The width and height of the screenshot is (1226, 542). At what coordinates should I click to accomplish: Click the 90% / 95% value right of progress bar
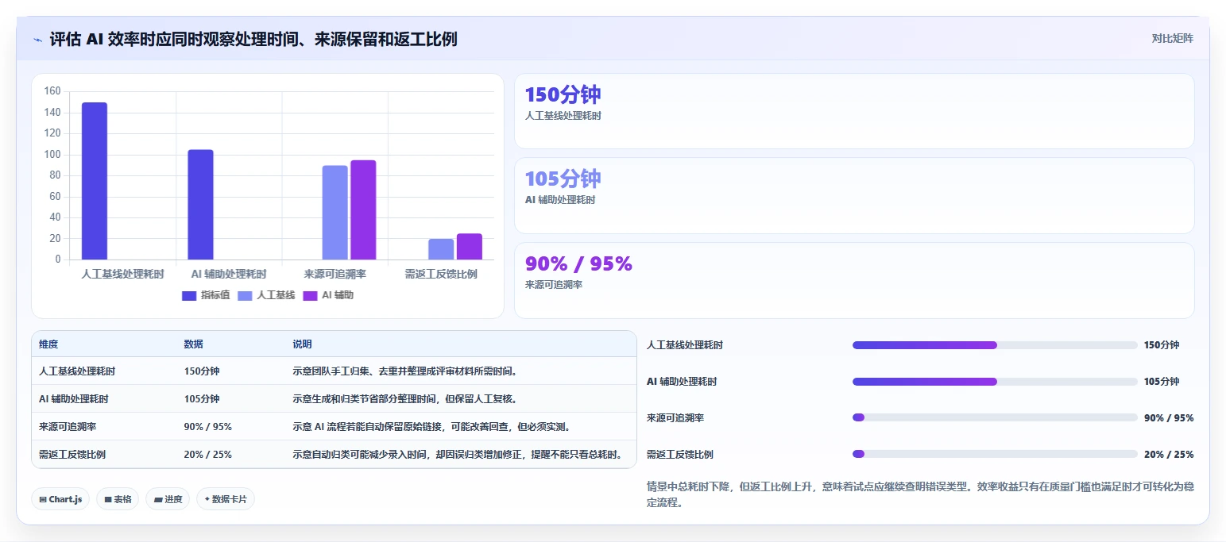coord(1169,417)
